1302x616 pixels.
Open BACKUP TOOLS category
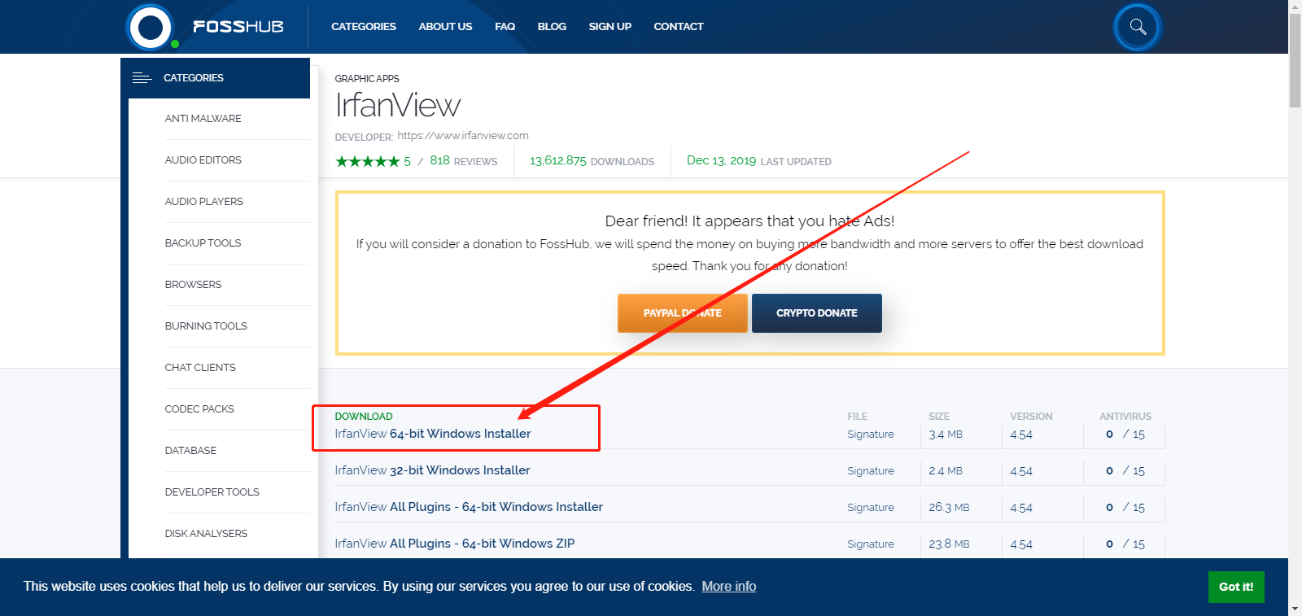tap(203, 243)
